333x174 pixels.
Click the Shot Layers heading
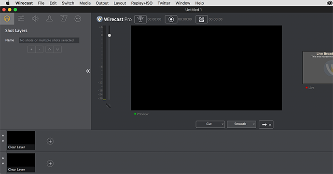coord(16,31)
